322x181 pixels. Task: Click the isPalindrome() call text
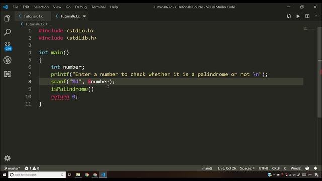[72, 89]
